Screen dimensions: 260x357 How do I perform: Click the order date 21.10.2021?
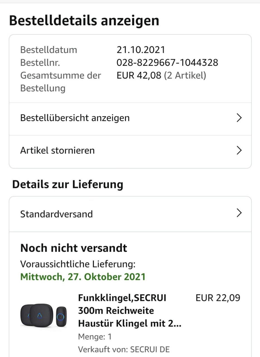[141, 50]
